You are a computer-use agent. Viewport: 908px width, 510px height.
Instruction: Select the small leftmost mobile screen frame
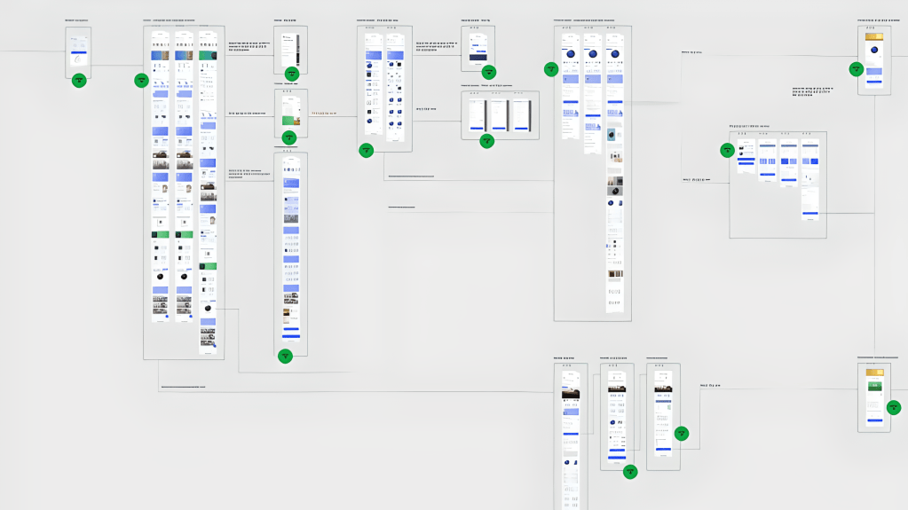[78, 50]
